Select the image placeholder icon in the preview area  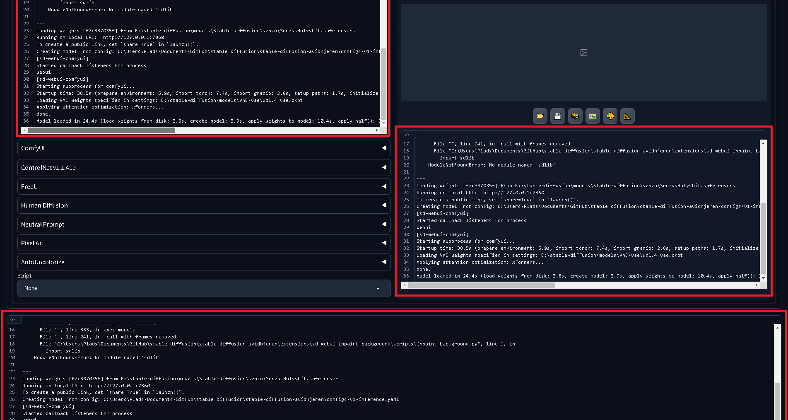point(584,53)
